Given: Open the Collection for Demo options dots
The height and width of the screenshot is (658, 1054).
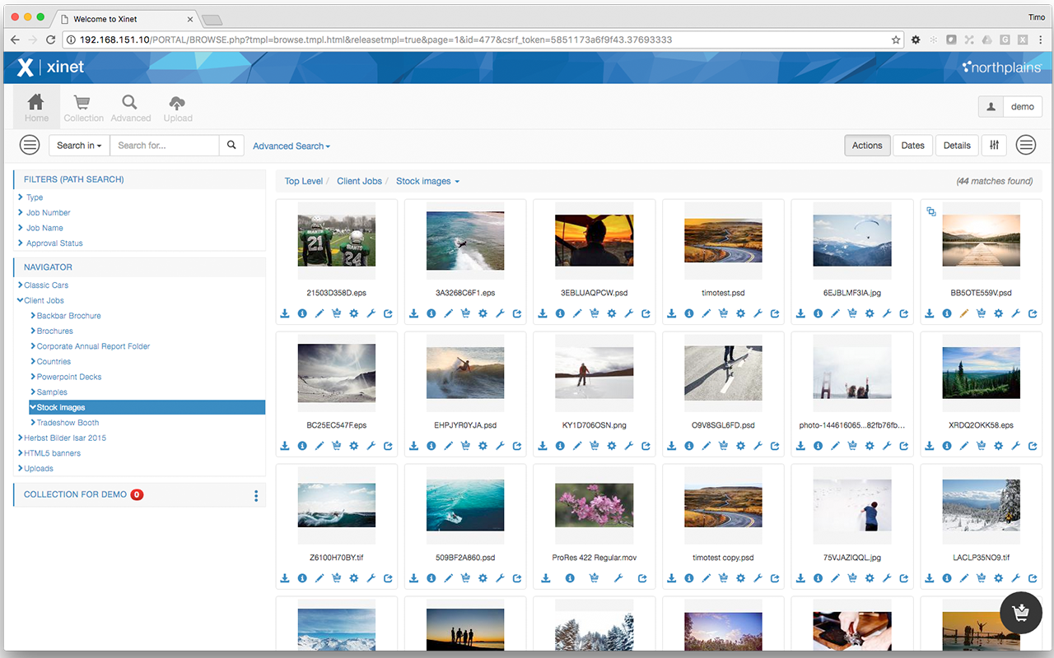Looking at the screenshot, I should coord(256,496).
